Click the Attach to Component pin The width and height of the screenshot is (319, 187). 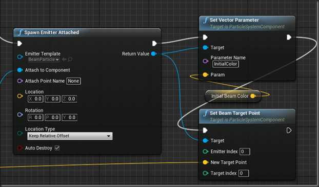[x=19, y=70]
